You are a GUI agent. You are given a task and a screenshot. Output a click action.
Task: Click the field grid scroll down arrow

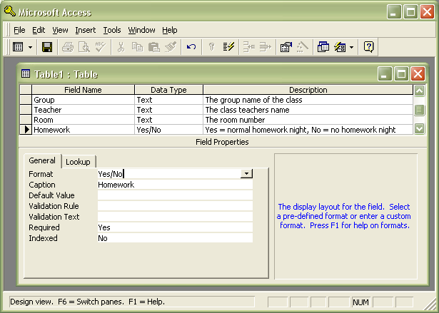(x=419, y=128)
